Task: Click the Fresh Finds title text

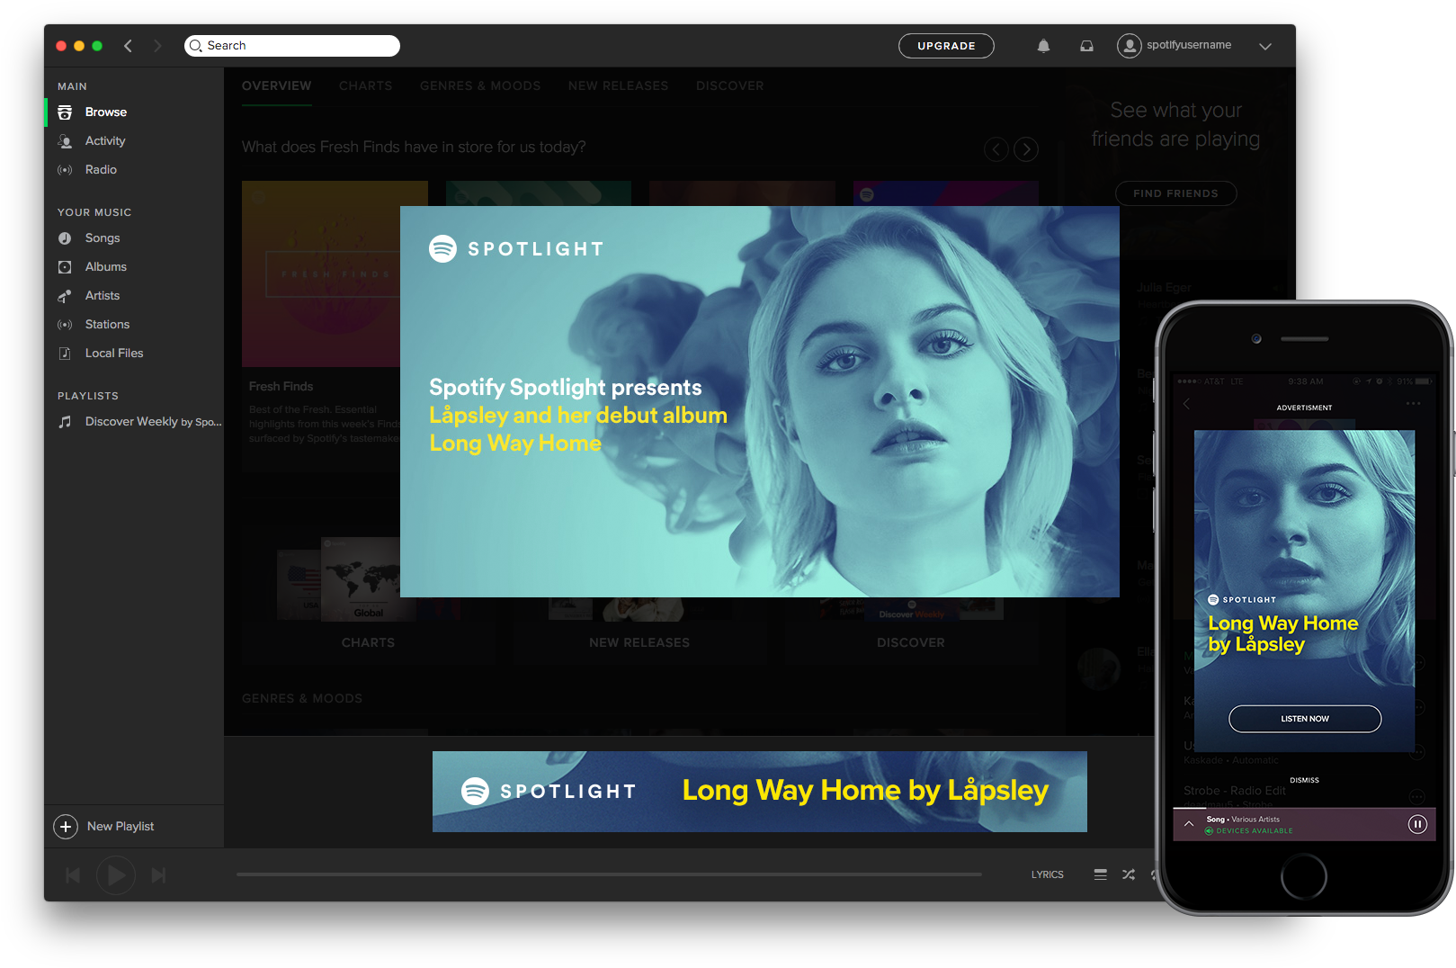Action: point(281,387)
